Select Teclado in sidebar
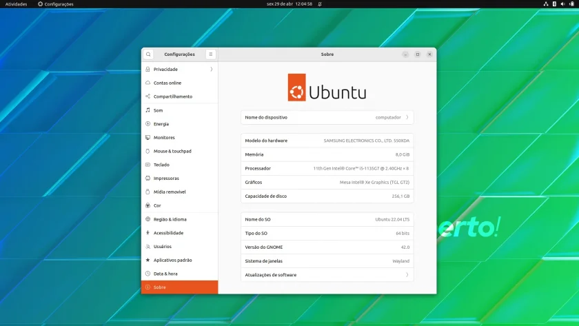This screenshot has height=326, width=579. [179, 165]
